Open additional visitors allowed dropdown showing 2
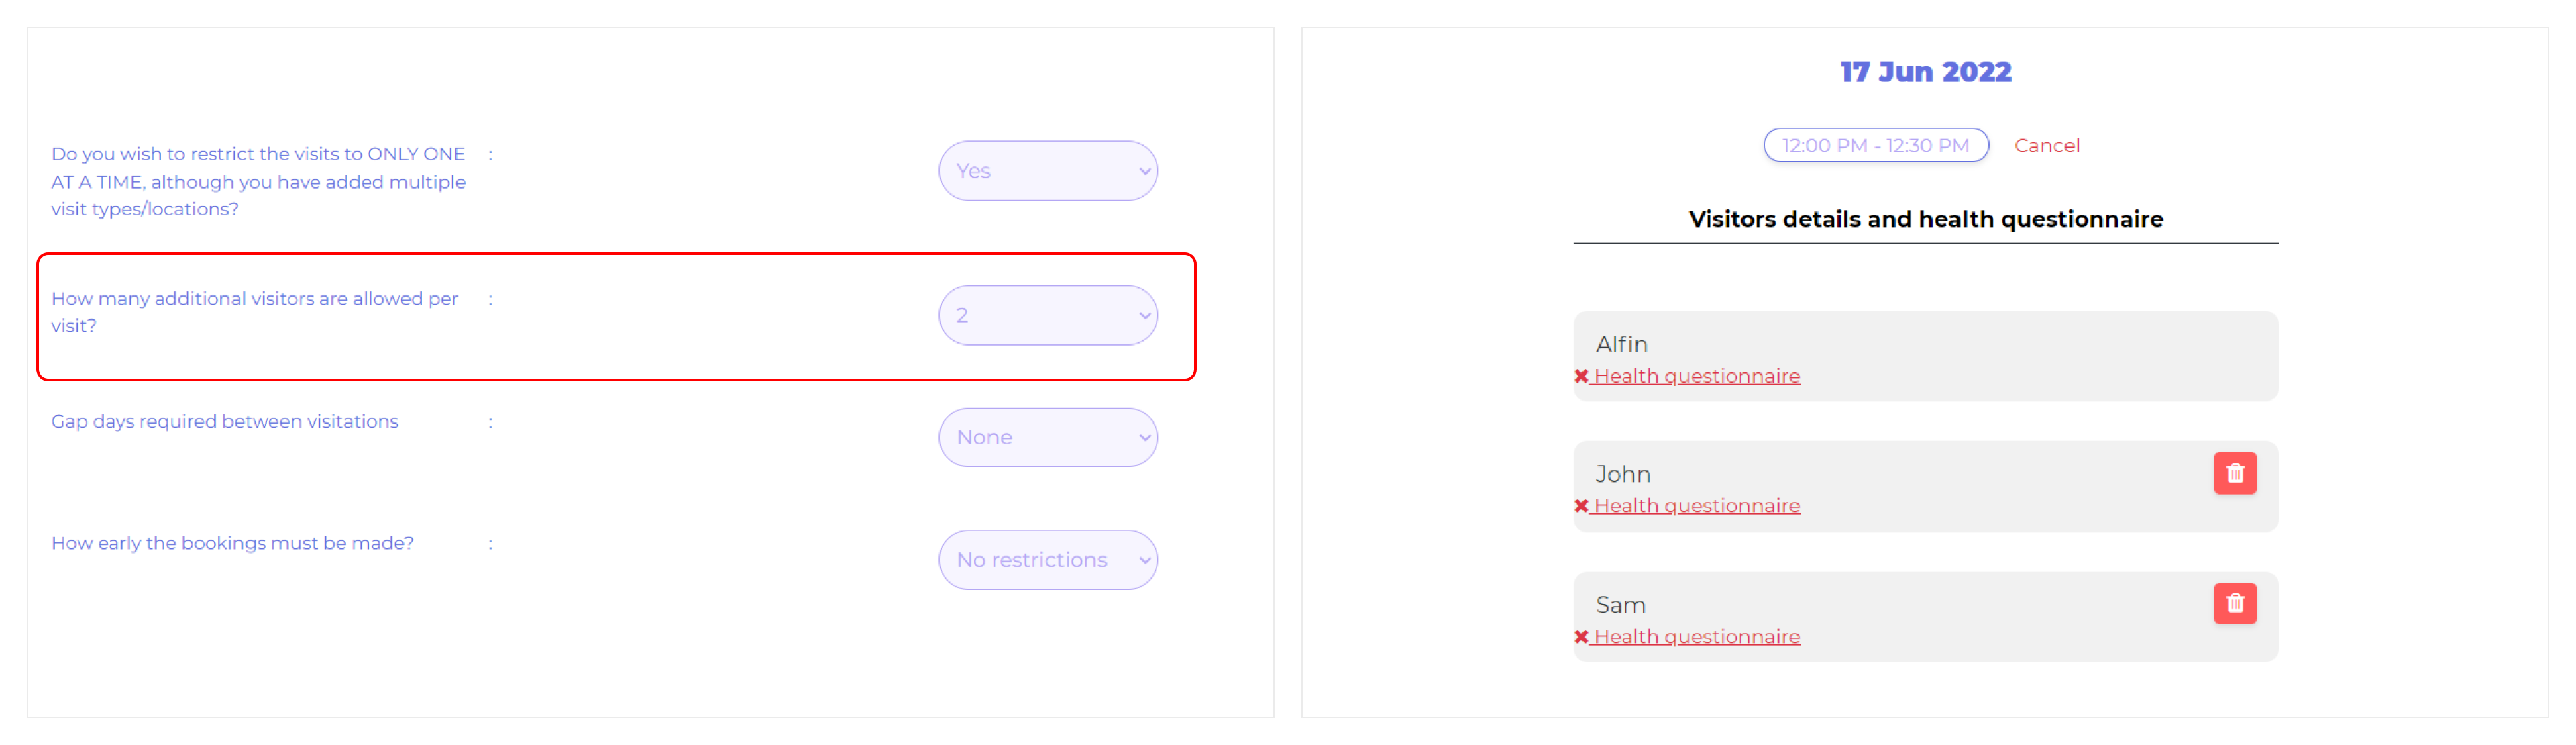The image size is (2576, 745). tap(1047, 316)
